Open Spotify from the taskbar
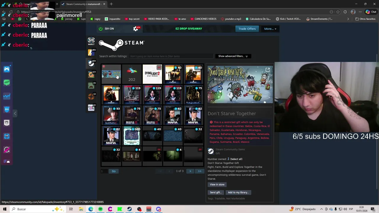379x213 pixels. [x=100, y=209]
